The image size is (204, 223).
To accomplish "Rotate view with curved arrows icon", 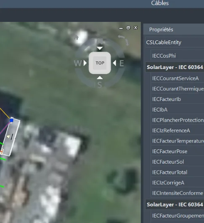I will click(123, 40).
